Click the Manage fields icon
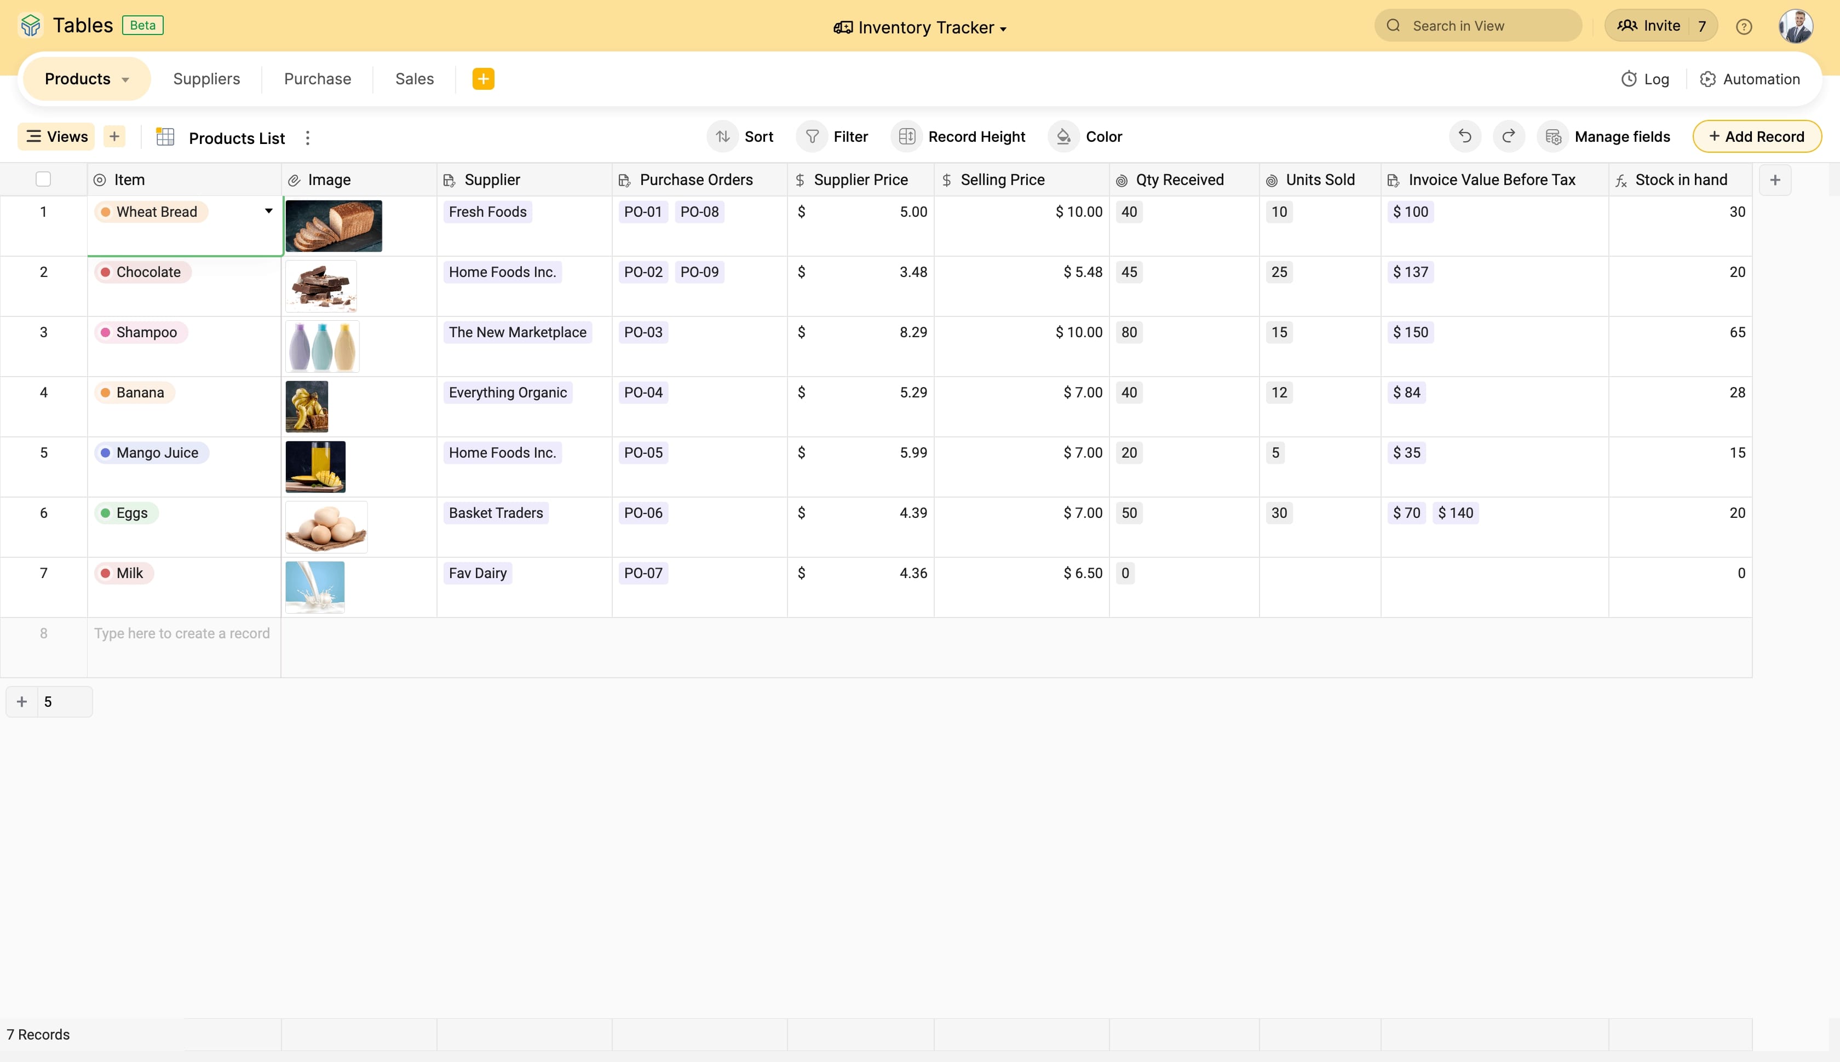1840x1062 pixels. [x=1553, y=136]
